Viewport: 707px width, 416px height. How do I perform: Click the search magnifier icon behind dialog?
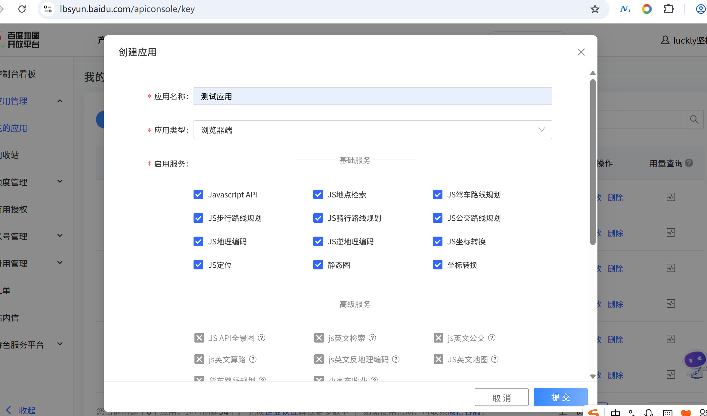tap(694, 120)
